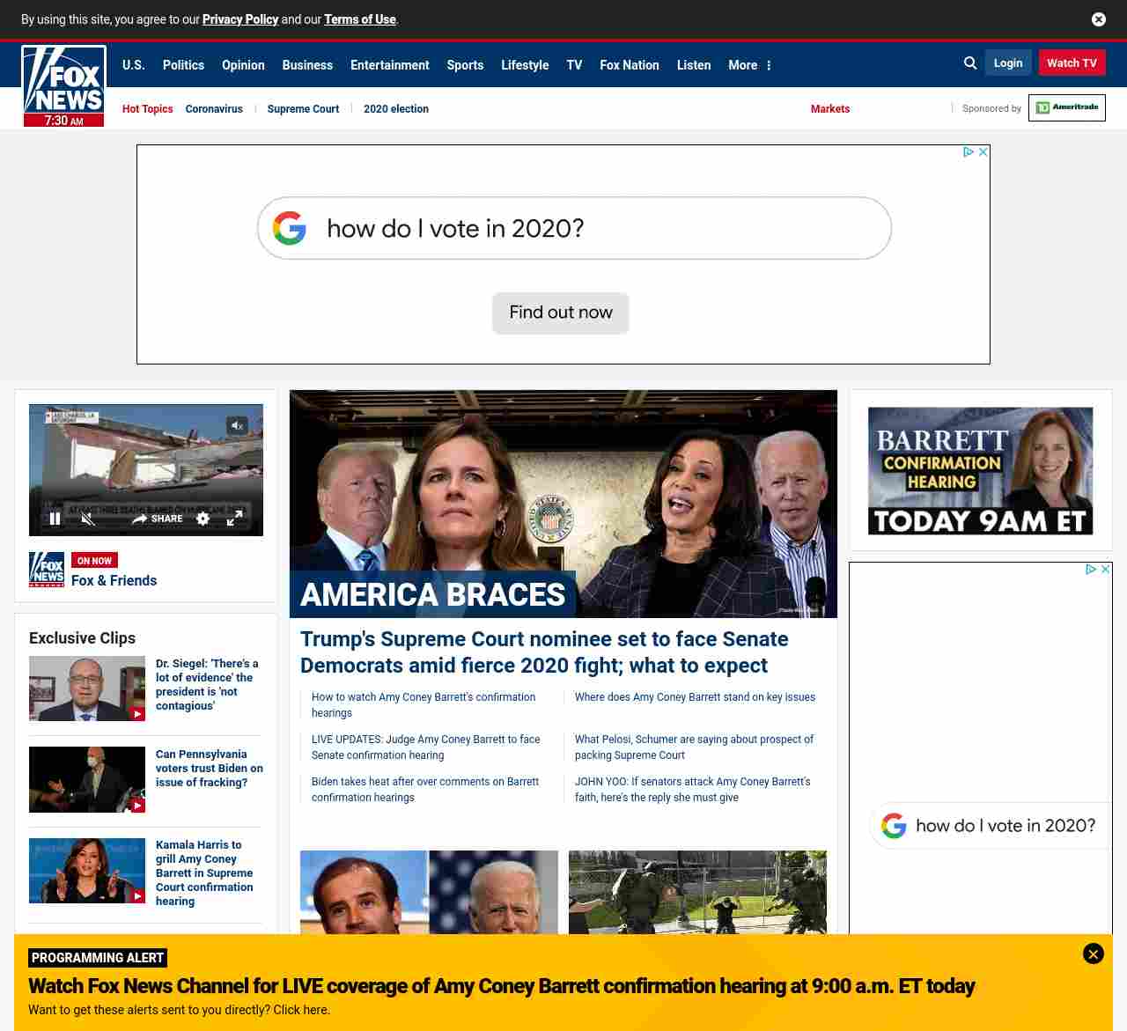Open the Markets link

[829, 109]
